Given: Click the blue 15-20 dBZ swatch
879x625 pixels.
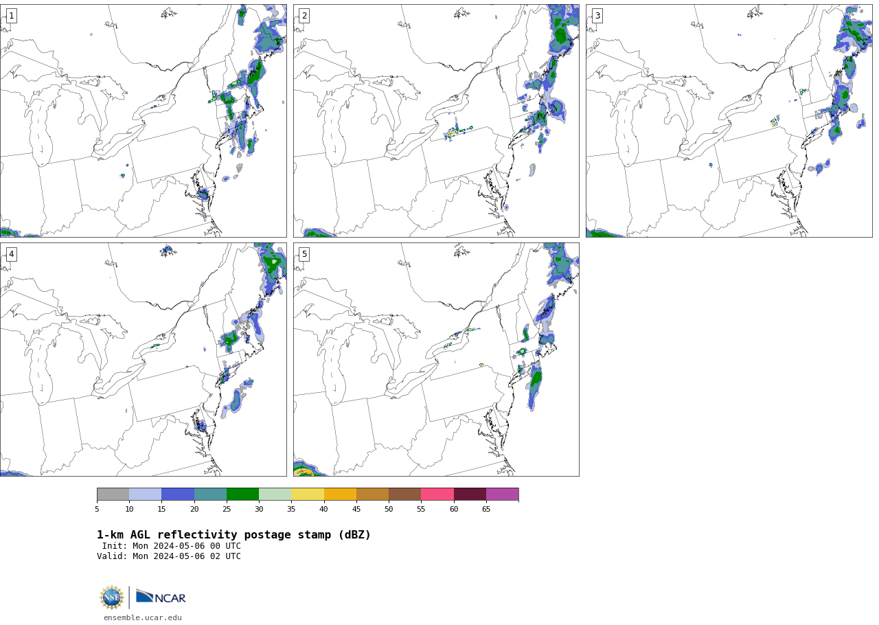Looking at the screenshot, I should (x=178, y=495).
